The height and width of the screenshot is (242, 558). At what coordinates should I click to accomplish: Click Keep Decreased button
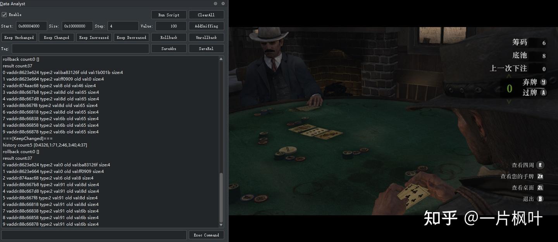pyautogui.click(x=131, y=38)
